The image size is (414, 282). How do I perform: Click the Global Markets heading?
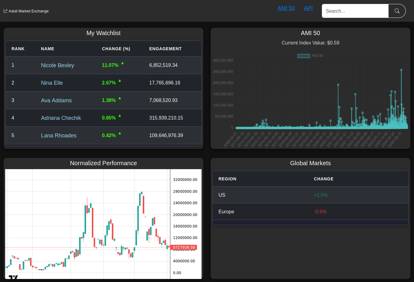[x=310, y=163]
